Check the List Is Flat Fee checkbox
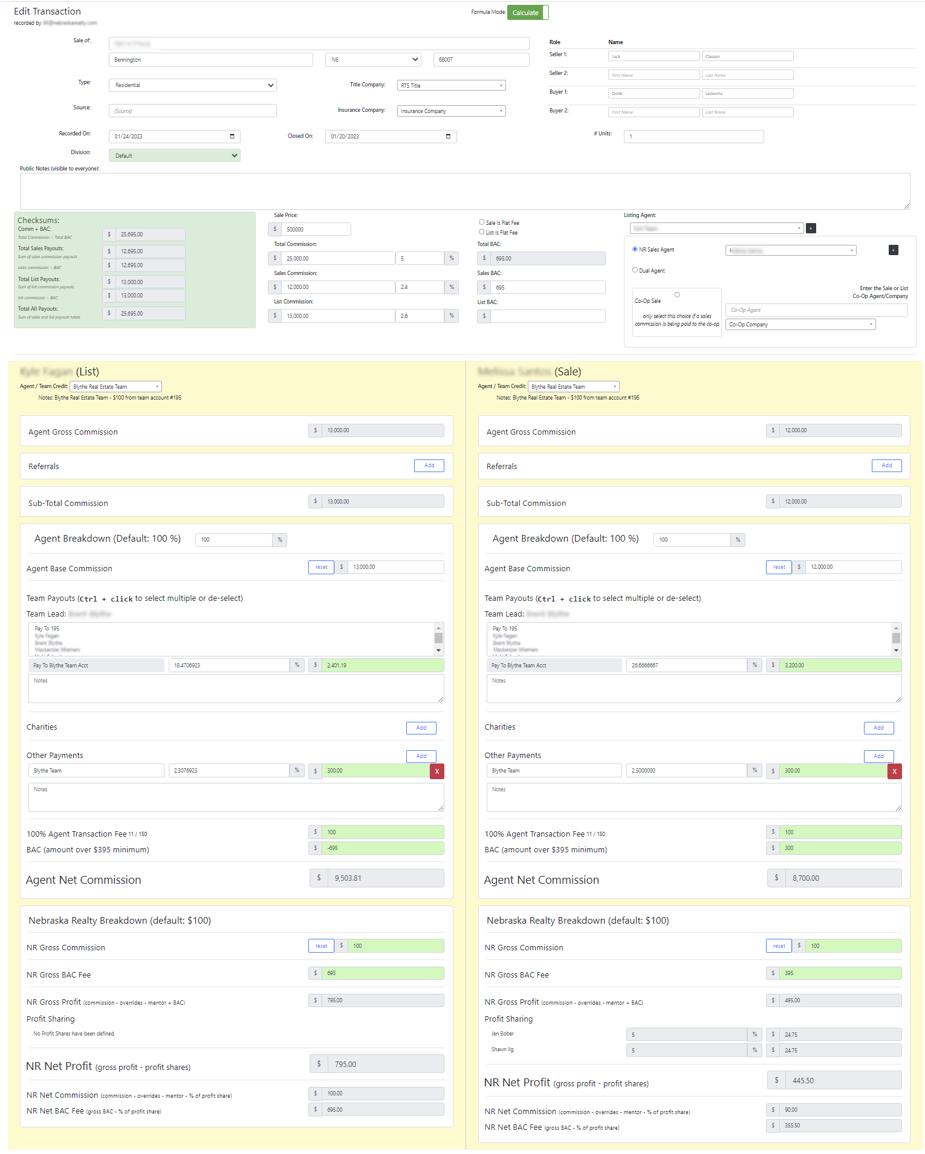Image resolution: width=925 pixels, height=1154 pixels. (482, 232)
